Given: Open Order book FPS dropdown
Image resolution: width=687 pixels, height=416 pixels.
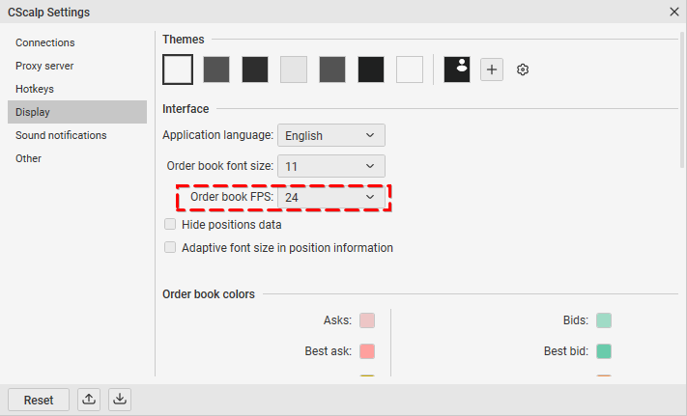Looking at the screenshot, I should pos(331,197).
